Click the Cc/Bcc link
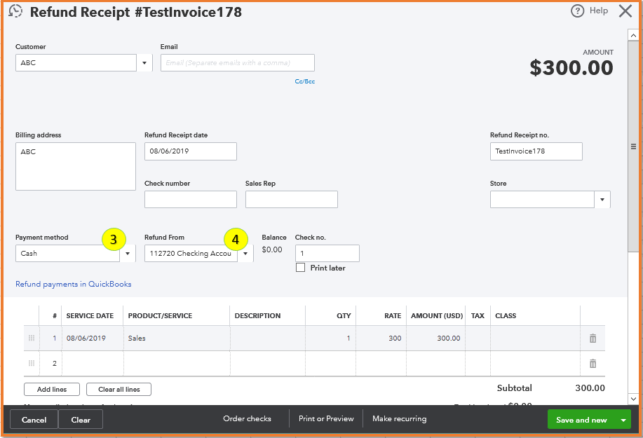 click(304, 81)
